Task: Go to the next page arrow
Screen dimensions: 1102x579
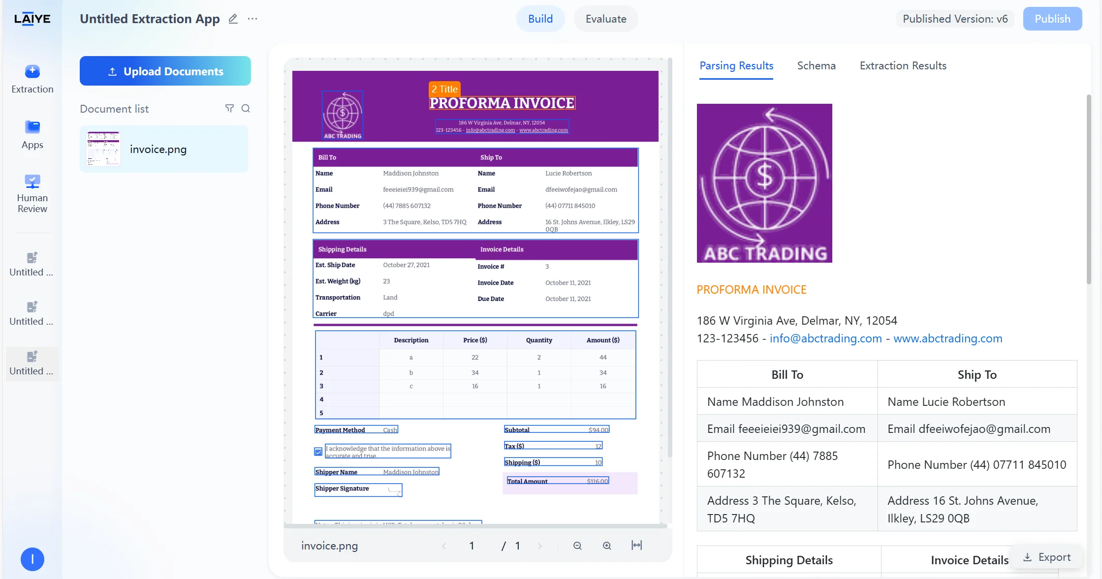Action: (x=540, y=546)
